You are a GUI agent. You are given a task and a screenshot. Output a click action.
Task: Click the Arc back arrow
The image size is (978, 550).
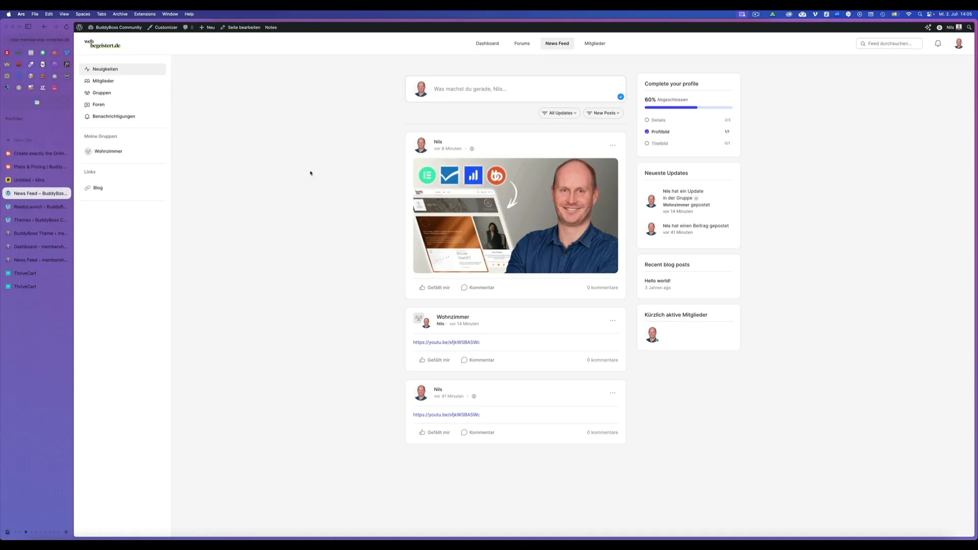[x=44, y=27]
